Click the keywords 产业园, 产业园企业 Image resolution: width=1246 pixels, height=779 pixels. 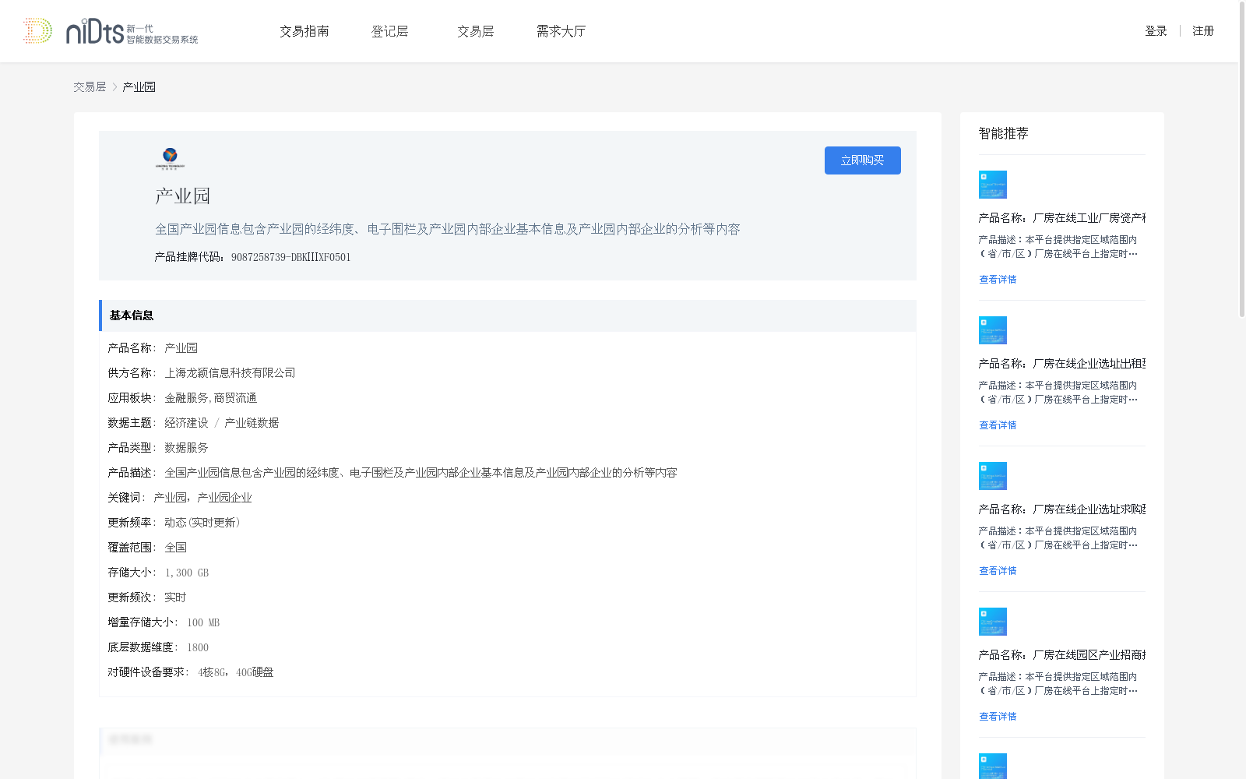202,498
